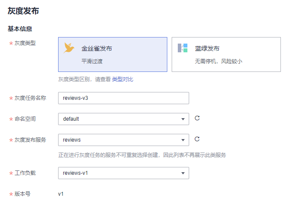287x204 pixels.
Task: Click the 金丝雀发布 title text
Action: [x=97, y=48]
